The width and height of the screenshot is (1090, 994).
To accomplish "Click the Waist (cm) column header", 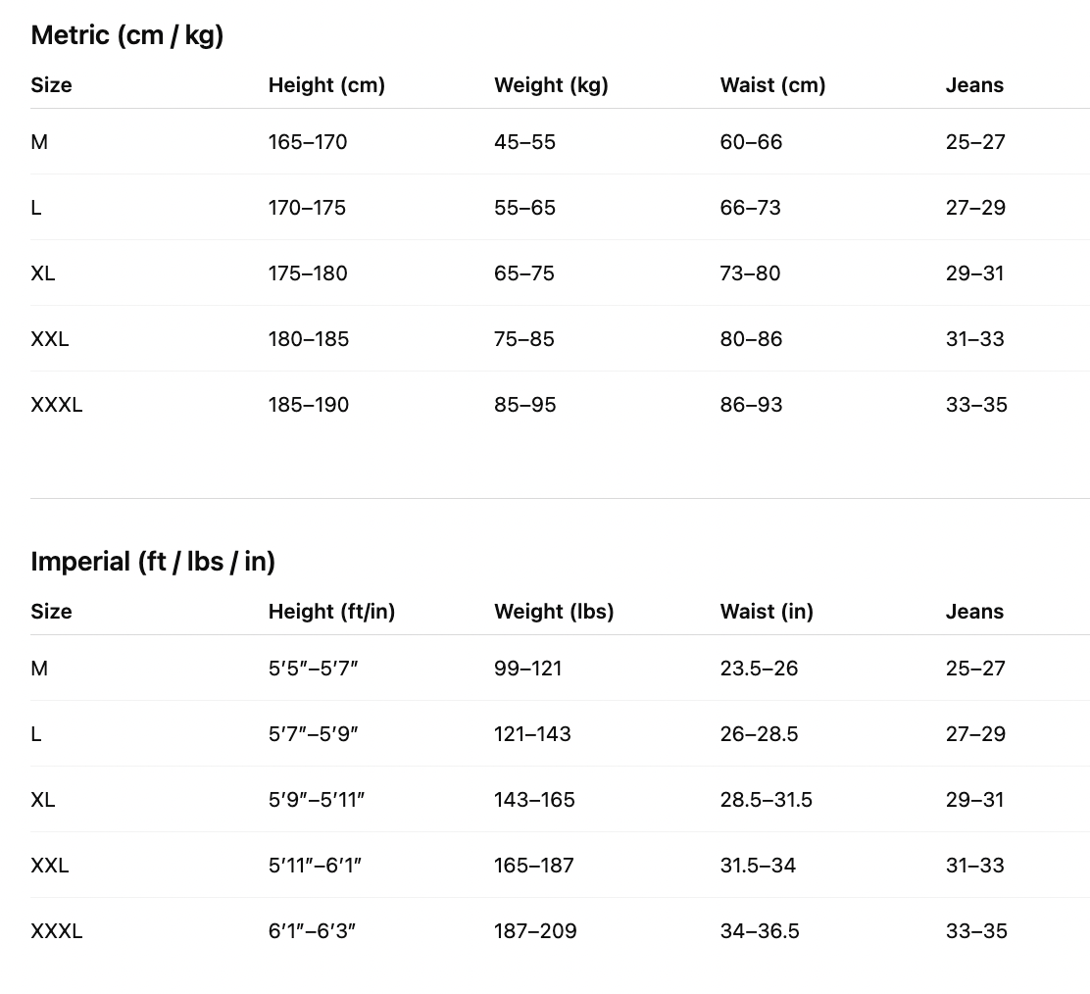I will 772,85.
